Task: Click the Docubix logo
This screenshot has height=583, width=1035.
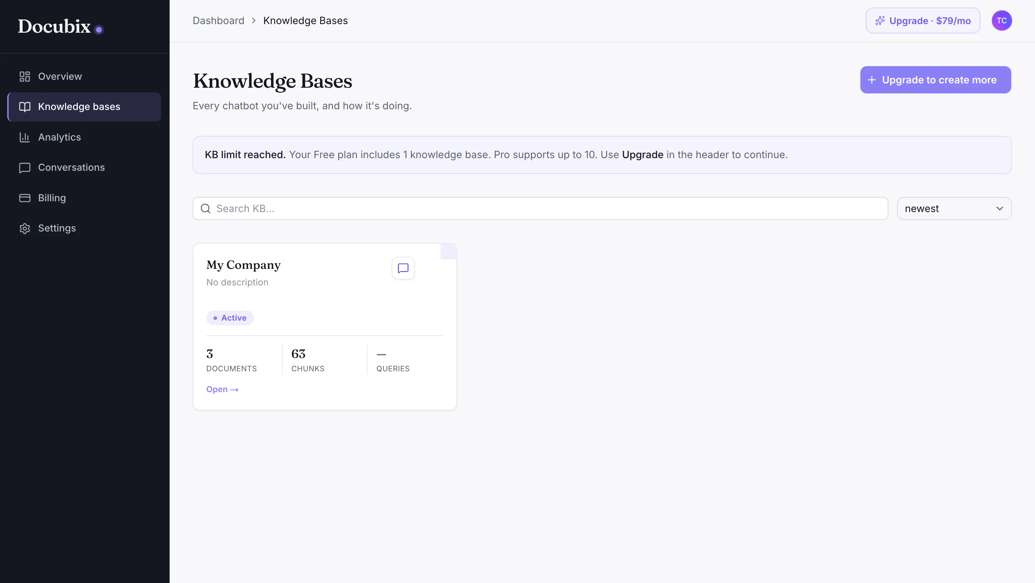Action: click(61, 27)
